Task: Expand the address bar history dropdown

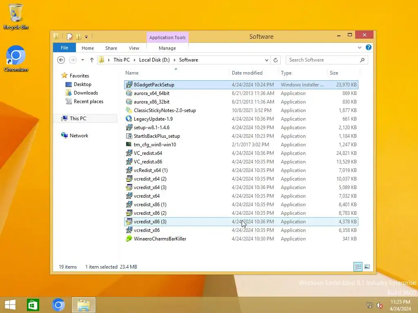Action: [267, 60]
